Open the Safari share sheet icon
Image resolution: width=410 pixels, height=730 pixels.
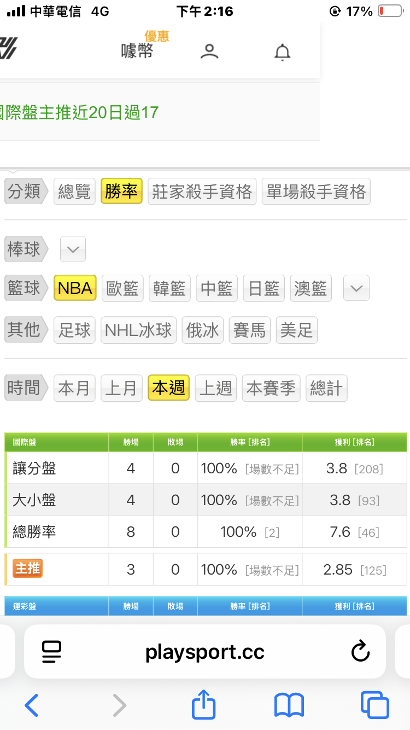click(x=204, y=704)
